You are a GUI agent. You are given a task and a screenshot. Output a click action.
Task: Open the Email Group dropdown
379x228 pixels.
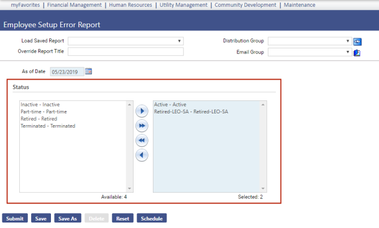pos(310,52)
